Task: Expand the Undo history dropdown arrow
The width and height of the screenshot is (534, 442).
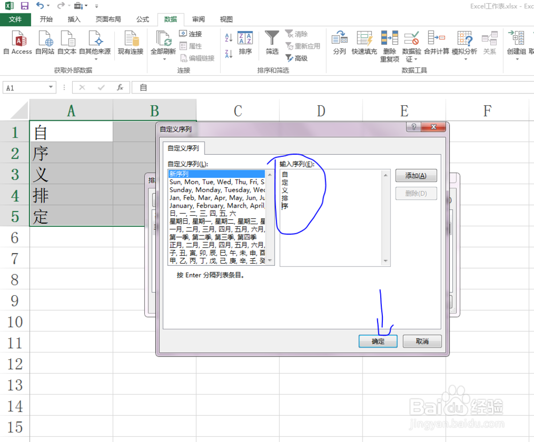Action: (x=48, y=6)
